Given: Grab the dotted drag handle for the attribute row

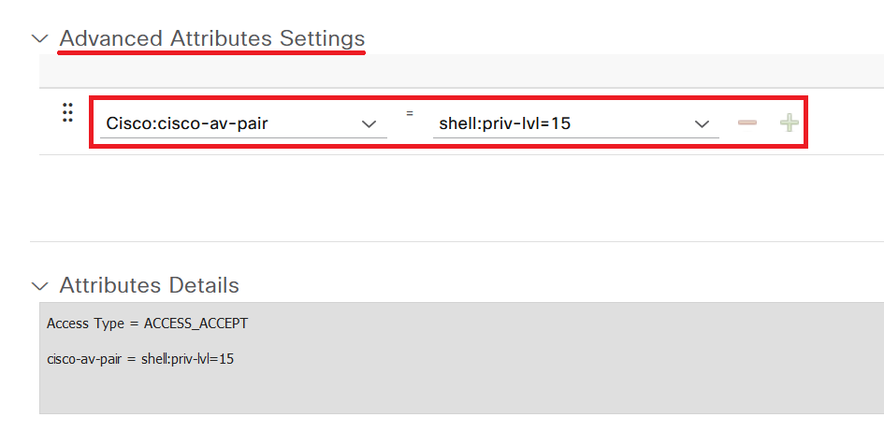Looking at the screenshot, I should 67,113.
